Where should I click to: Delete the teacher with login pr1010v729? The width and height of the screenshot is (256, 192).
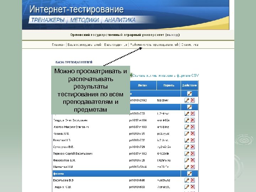click(x=193, y=147)
